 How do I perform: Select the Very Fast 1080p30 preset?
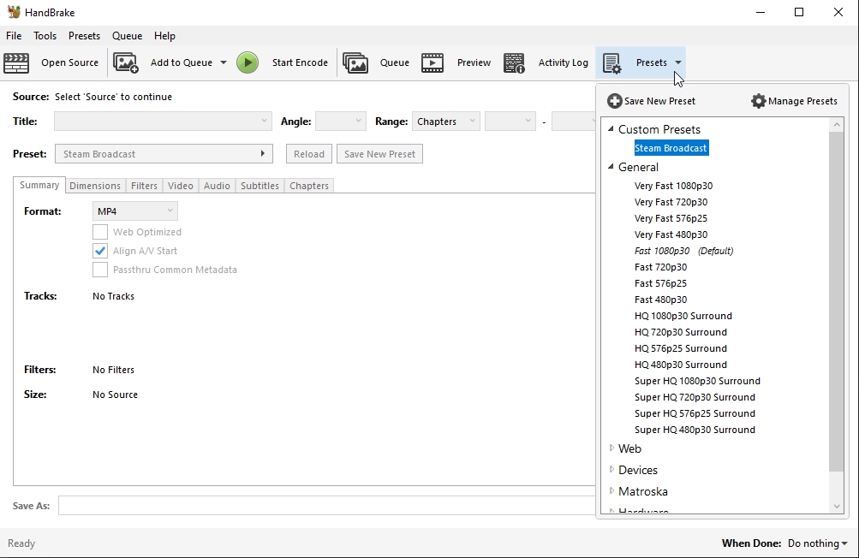click(x=673, y=186)
